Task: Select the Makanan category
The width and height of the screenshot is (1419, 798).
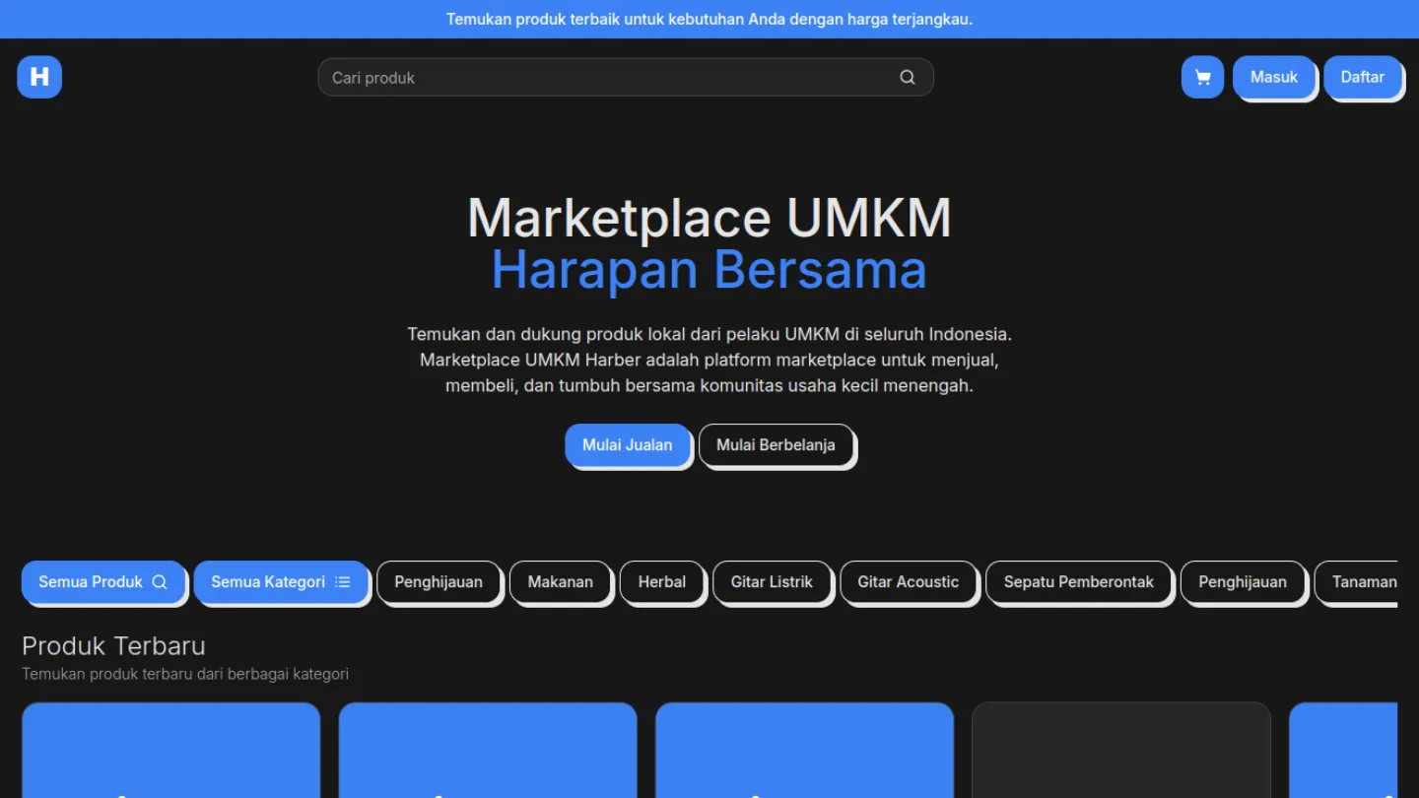Action: coord(561,582)
